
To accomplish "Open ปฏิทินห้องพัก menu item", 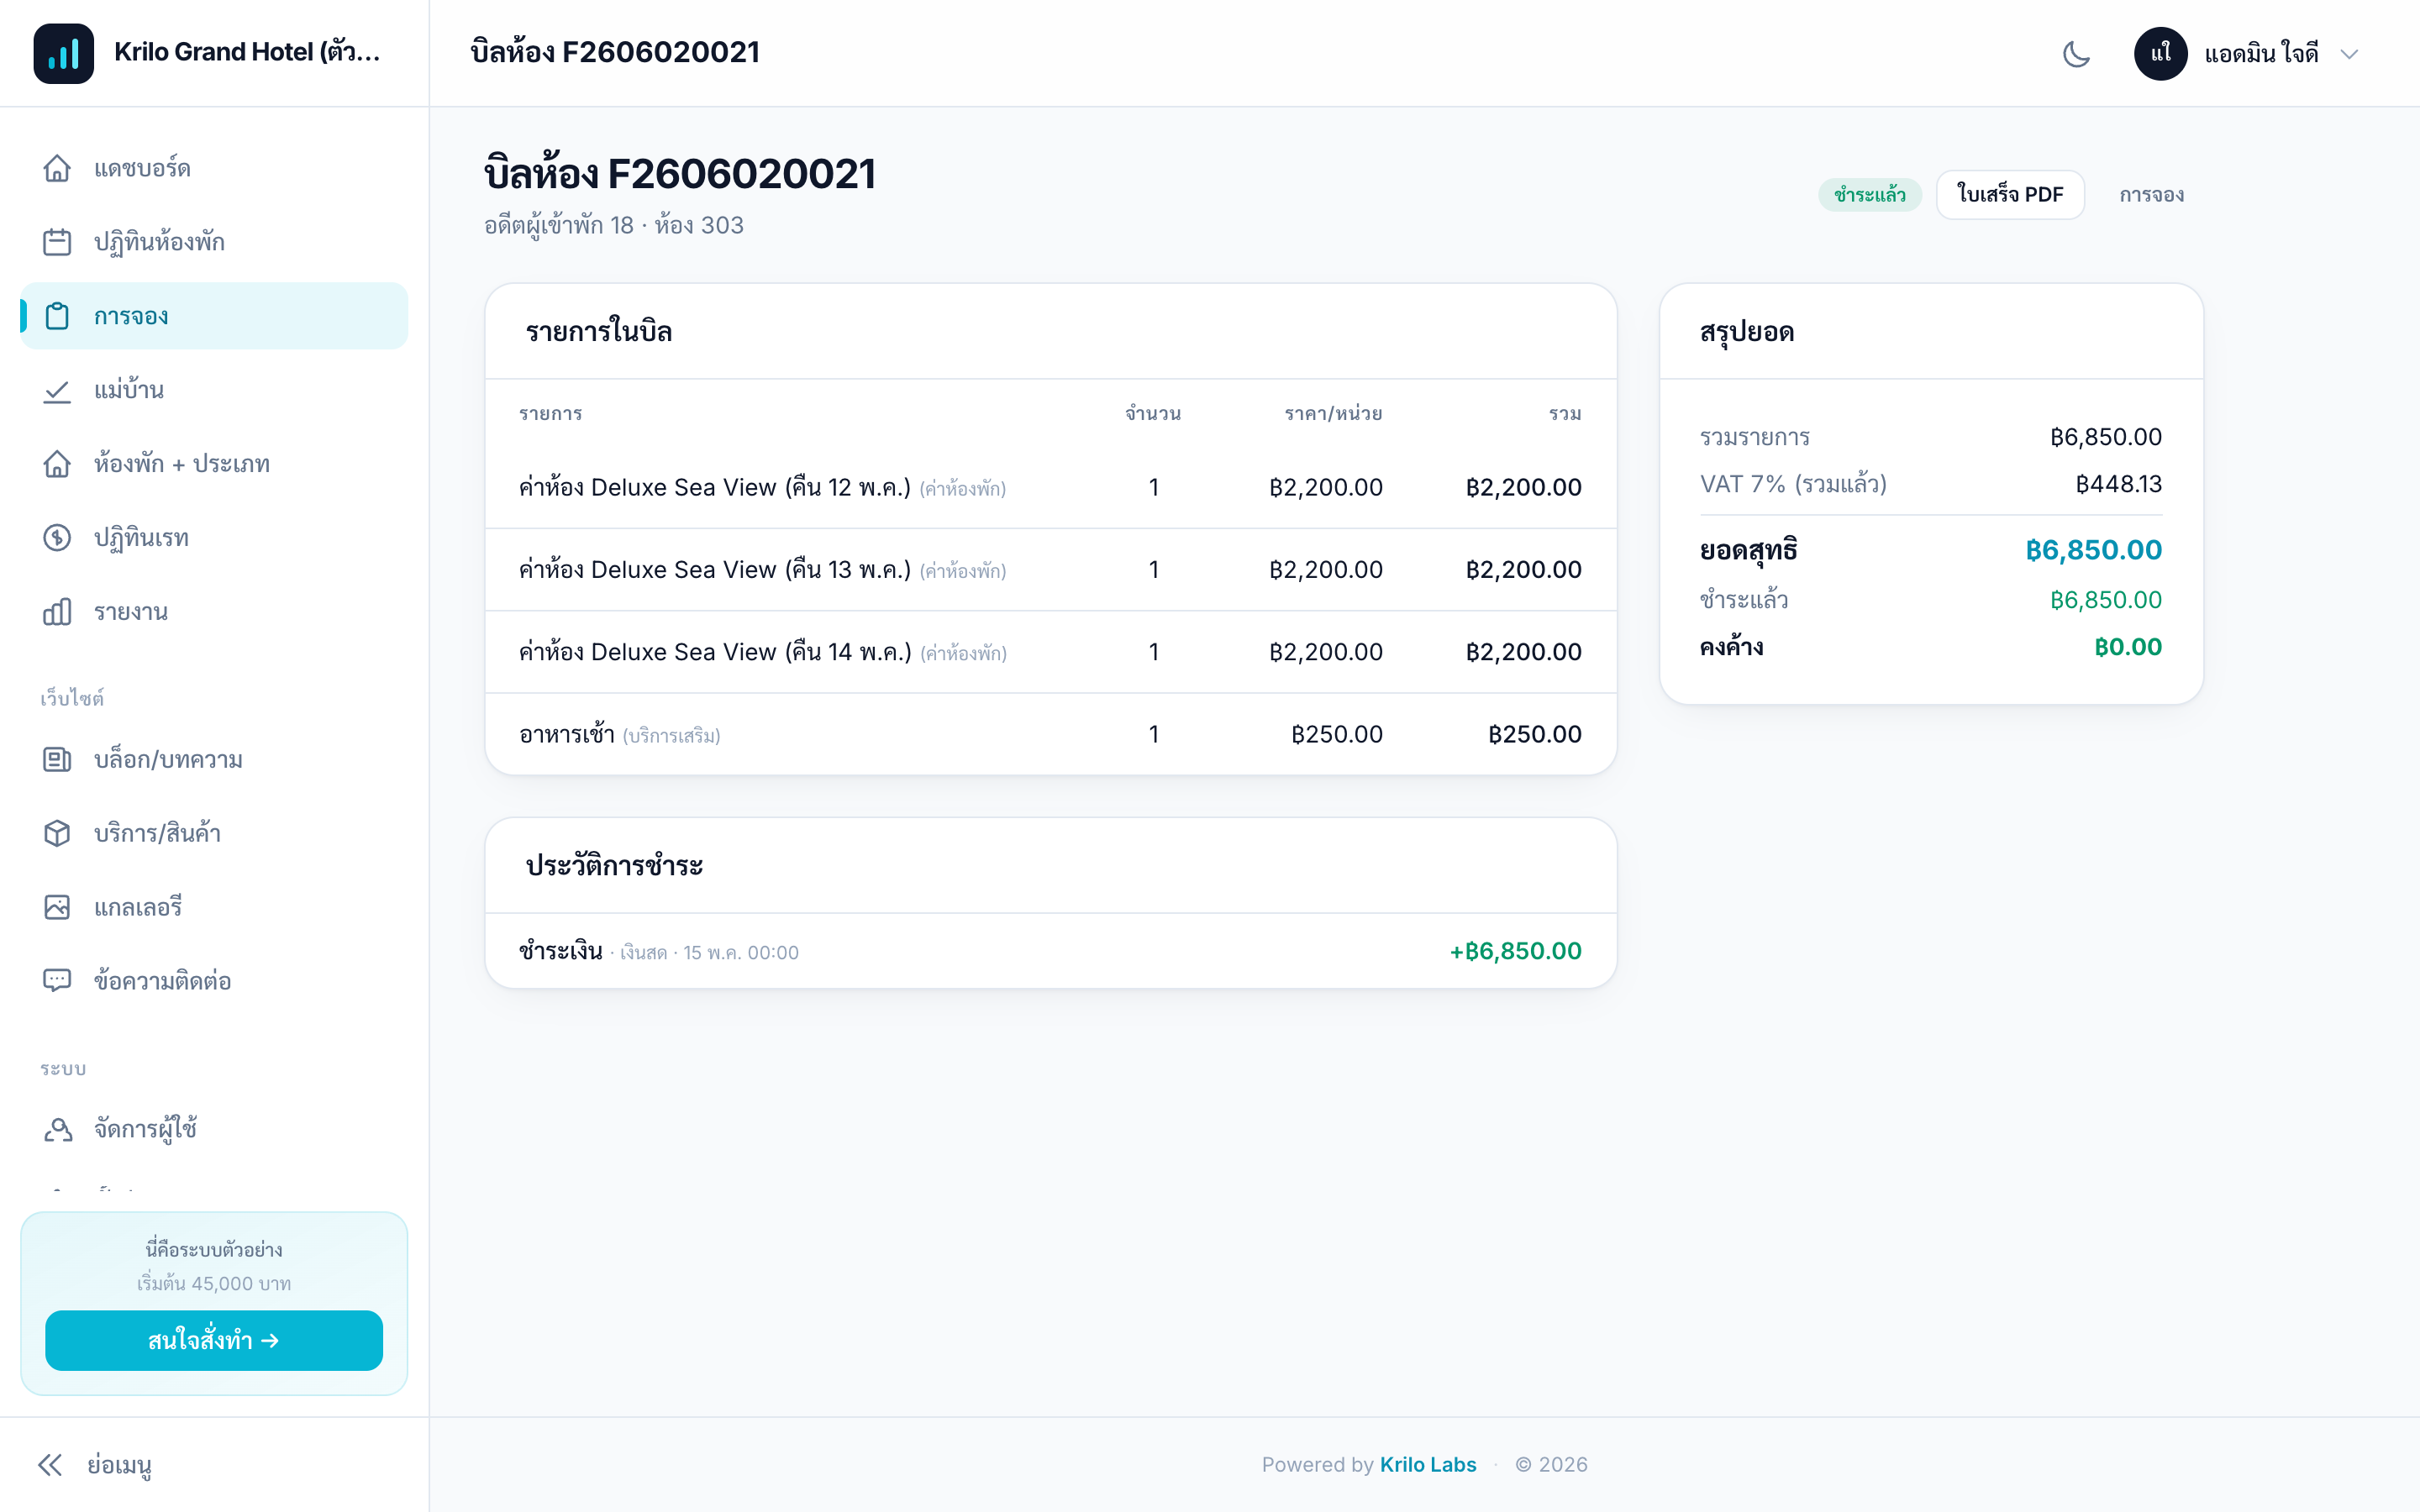I will click(214, 242).
